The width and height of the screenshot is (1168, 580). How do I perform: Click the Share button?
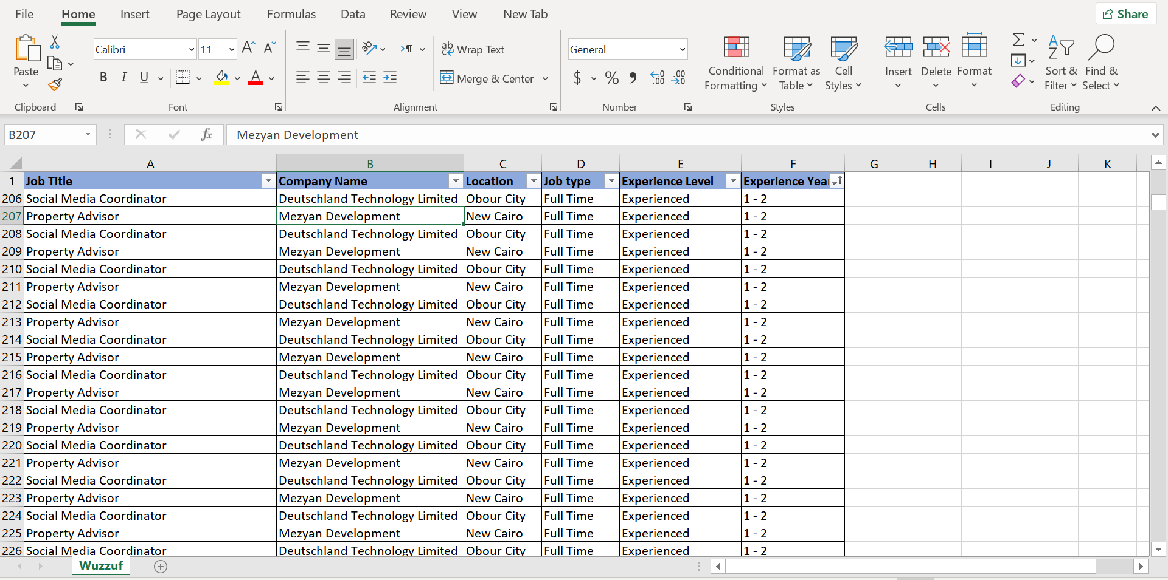pos(1125,13)
